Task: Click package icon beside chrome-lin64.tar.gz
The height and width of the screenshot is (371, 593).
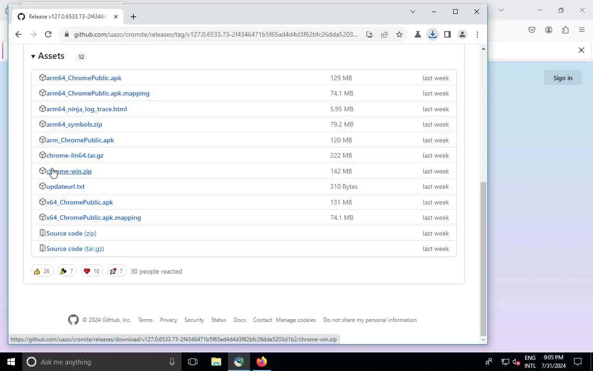Action: 43,155
